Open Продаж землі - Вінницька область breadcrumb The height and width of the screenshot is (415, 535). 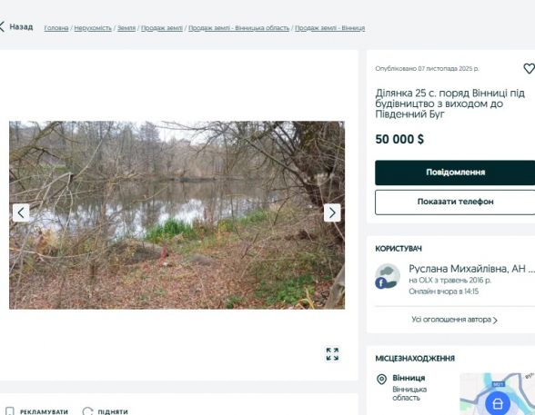tap(238, 28)
